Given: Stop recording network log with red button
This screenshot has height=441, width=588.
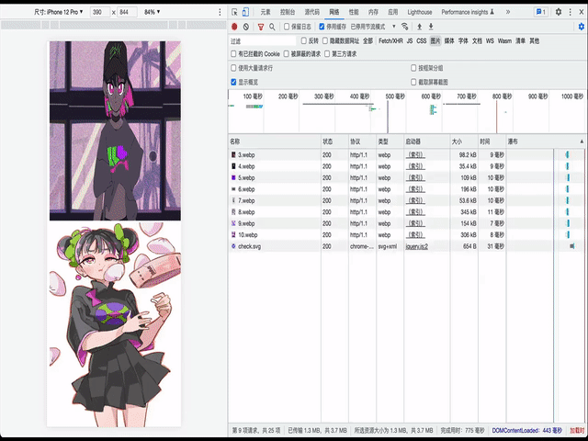Looking at the screenshot, I should (234, 27).
